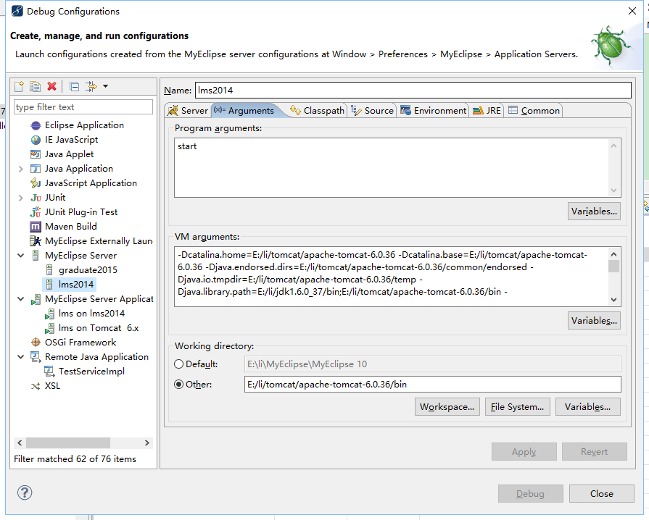Select the Remote Java Application icon
The image size is (649, 520).
[36, 357]
